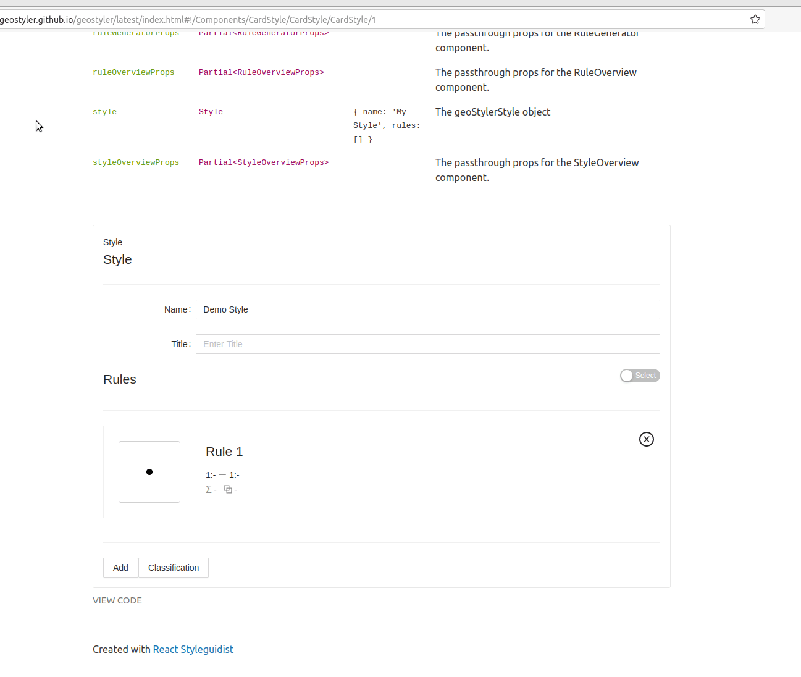Collapse the code viewer below the example
The height and width of the screenshot is (677, 801).
(117, 600)
